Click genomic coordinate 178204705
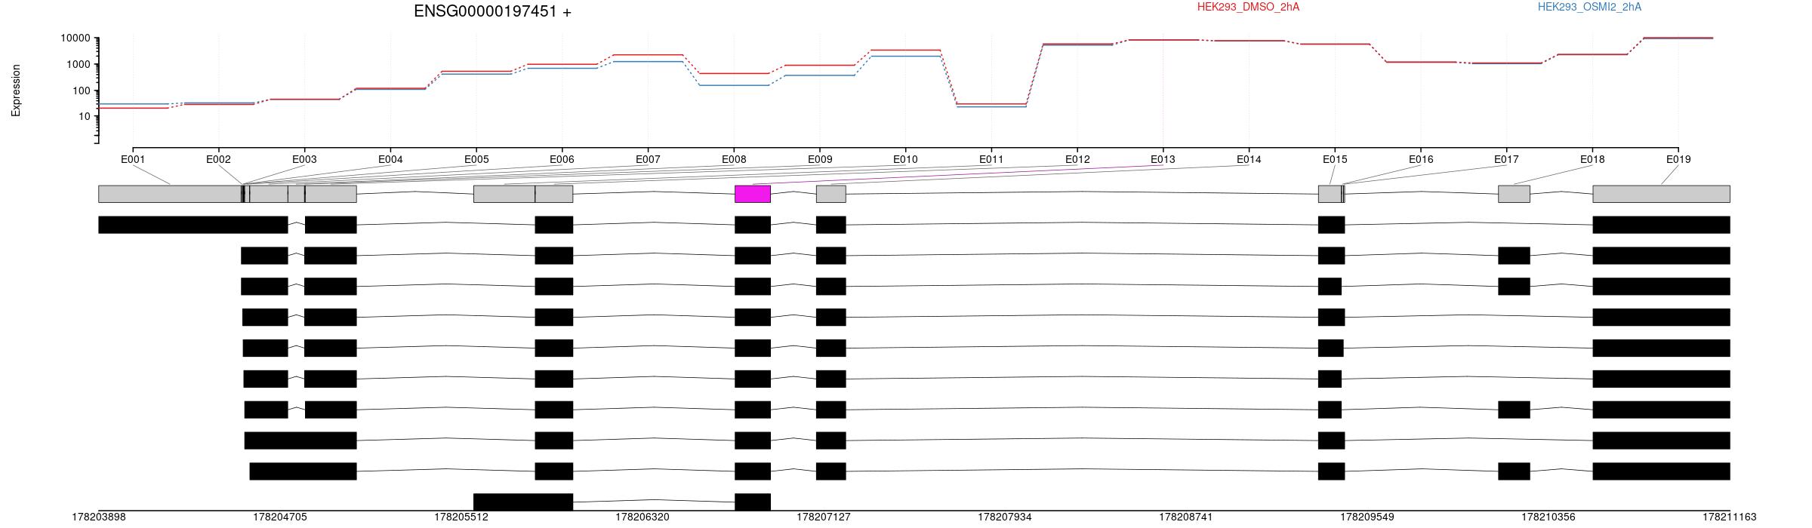 (x=280, y=517)
